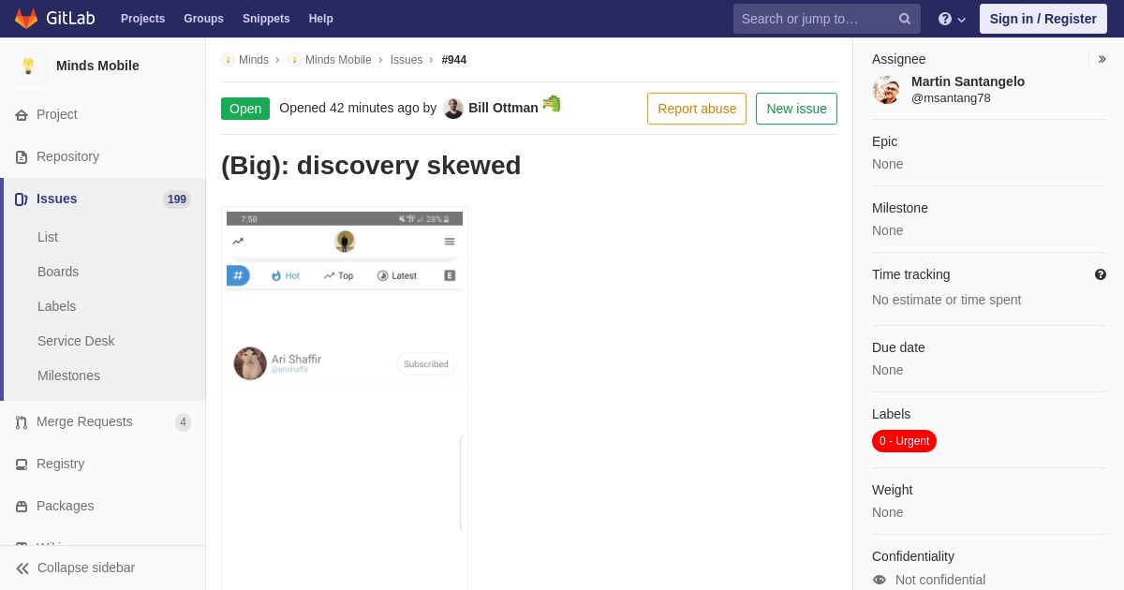
Task: Click Sign in / Register
Action: tap(1043, 19)
